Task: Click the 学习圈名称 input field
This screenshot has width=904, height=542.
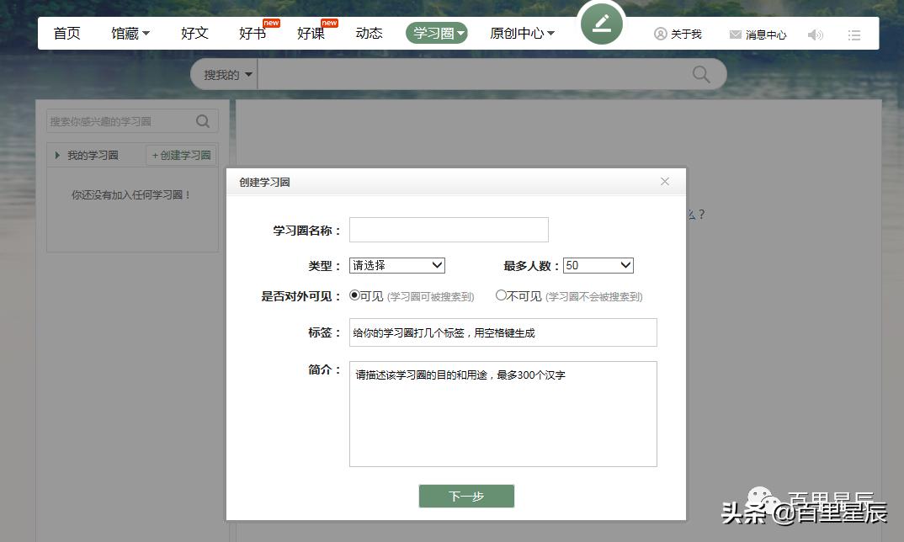Action: coord(449,230)
